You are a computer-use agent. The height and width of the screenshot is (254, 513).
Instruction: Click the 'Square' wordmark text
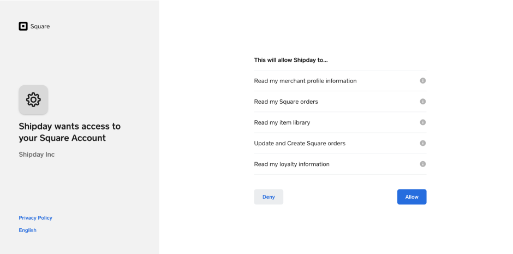tap(40, 27)
